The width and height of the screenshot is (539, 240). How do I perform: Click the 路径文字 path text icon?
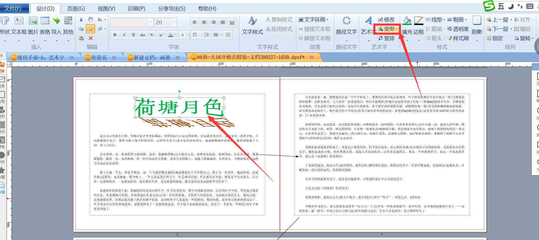coord(346,21)
